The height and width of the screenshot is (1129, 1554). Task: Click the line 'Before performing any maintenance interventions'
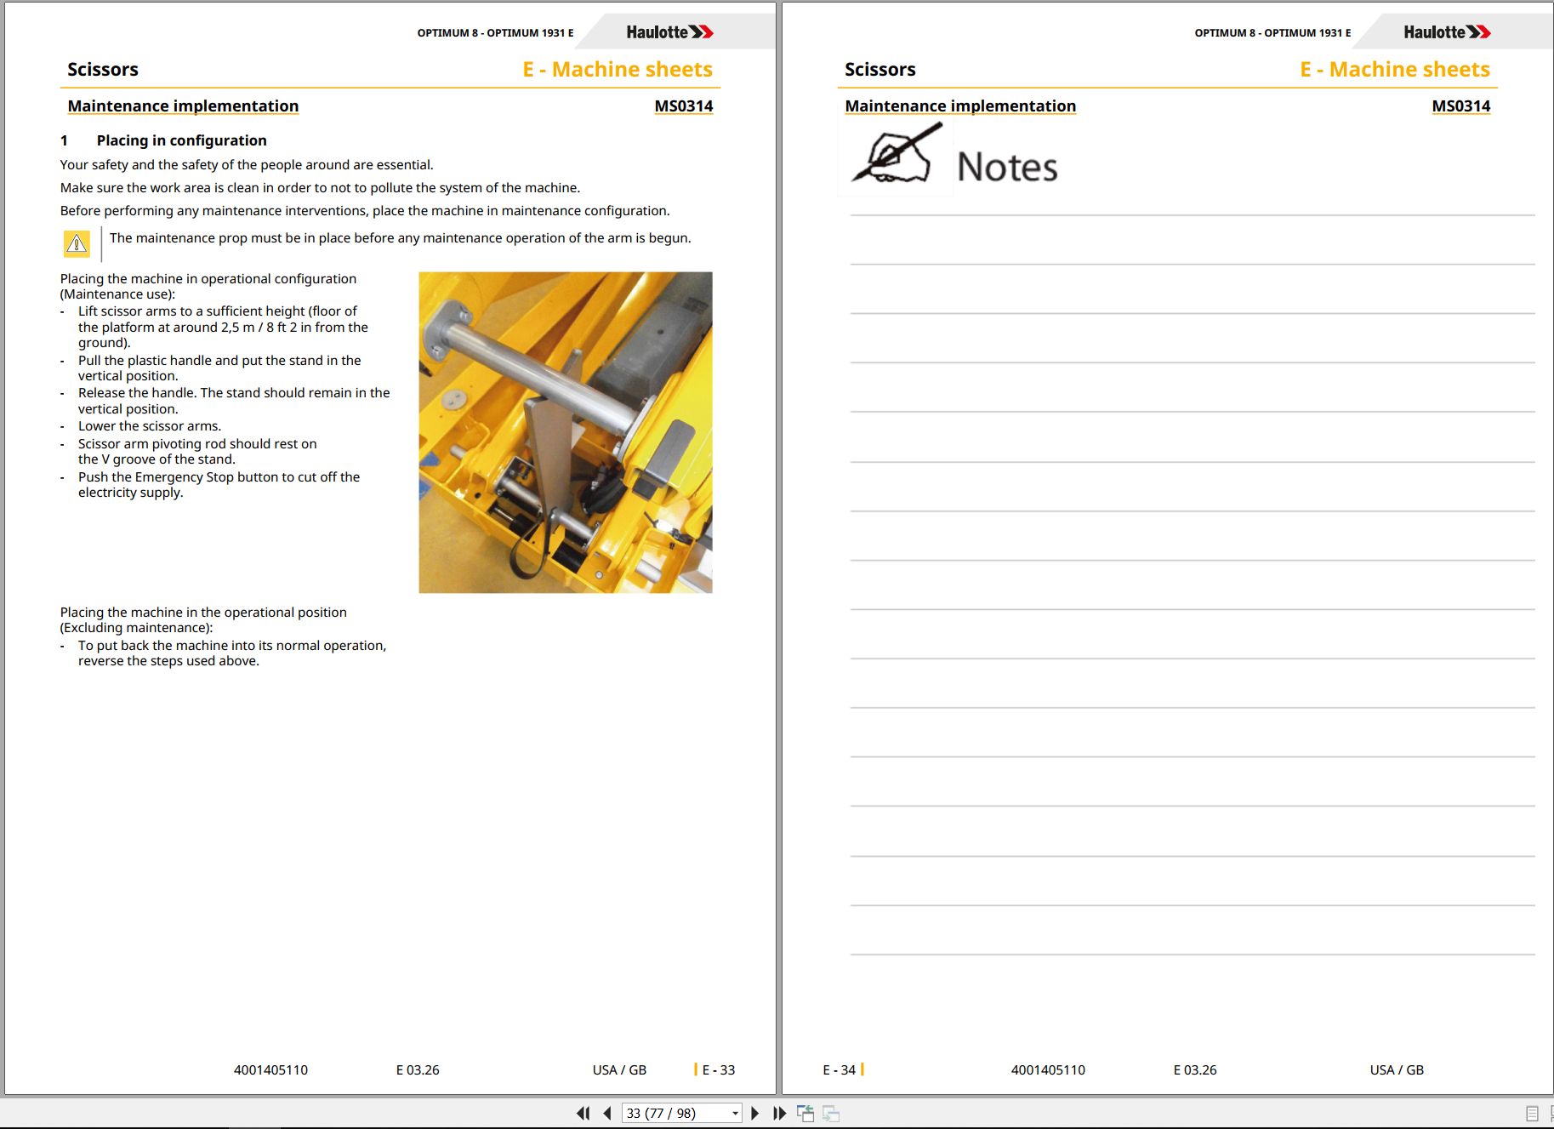click(365, 211)
